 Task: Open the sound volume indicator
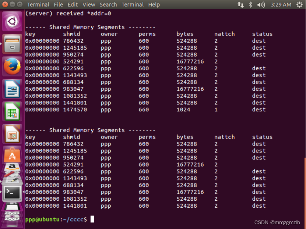[x=261, y=4]
